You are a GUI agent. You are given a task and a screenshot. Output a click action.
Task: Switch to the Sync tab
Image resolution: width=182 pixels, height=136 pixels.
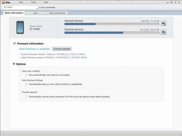click(36, 13)
